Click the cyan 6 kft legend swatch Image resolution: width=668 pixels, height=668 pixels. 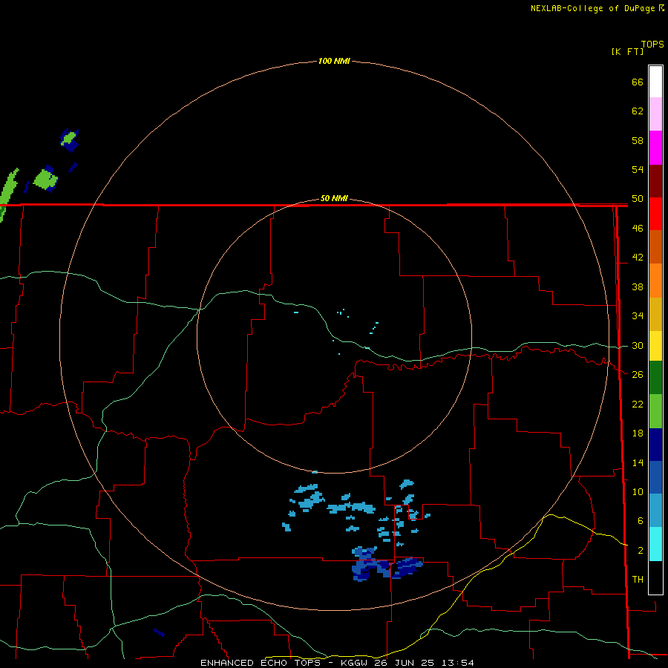coord(655,544)
